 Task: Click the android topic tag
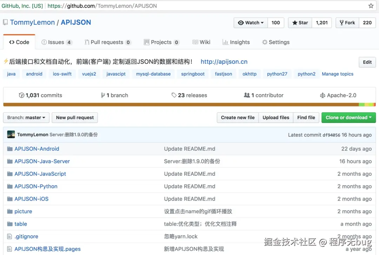[34, 74]
